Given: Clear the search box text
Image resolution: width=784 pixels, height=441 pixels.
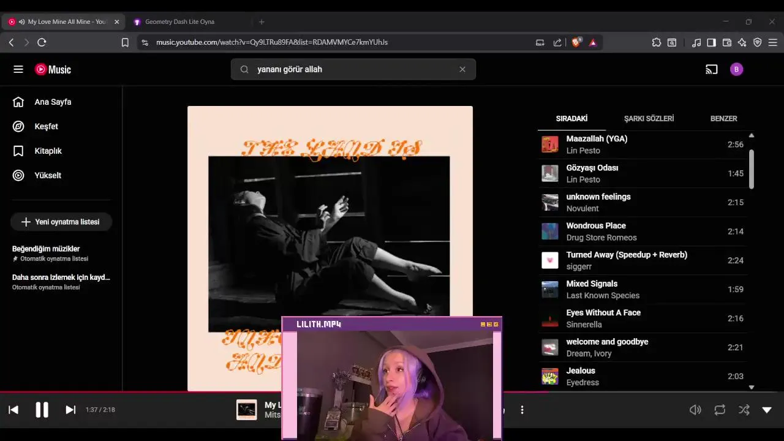Looking at the screenshot, I should click(462, 69).
